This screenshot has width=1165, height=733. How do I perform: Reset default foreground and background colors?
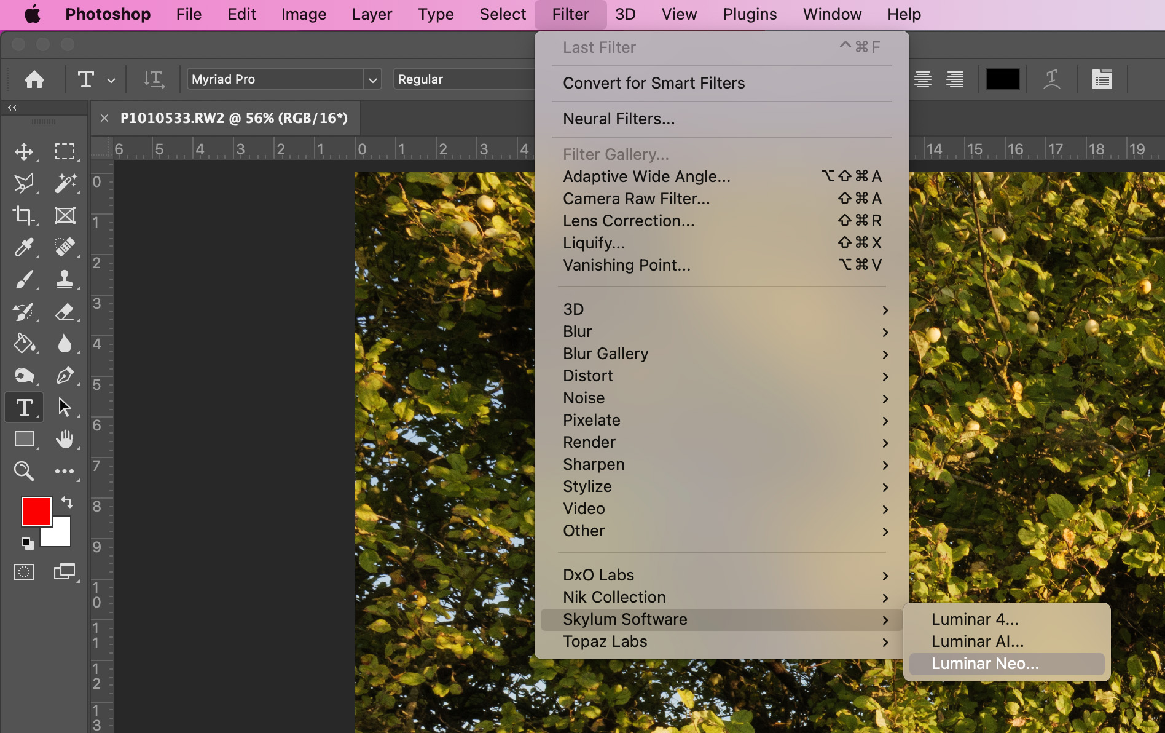27,543
